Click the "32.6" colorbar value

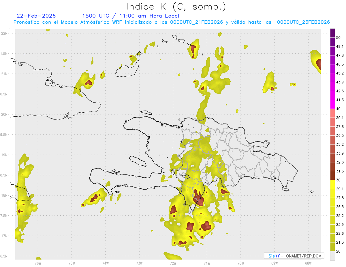pos(340,162)
